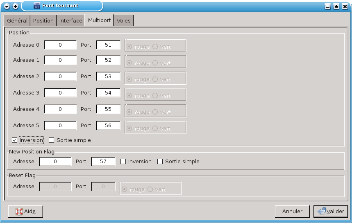The height and width of the screenshot is (223, 352).
Task: Uncheck the Position Inversion checkbox
Action: (15, 140)
